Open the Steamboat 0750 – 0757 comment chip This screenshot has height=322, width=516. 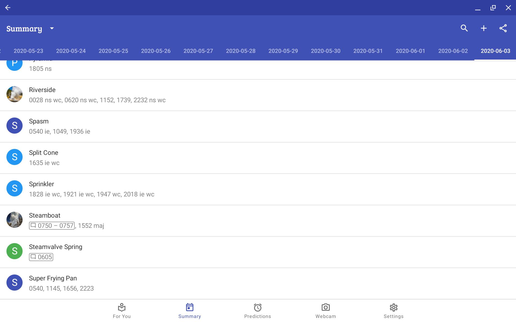pos(52,226)
